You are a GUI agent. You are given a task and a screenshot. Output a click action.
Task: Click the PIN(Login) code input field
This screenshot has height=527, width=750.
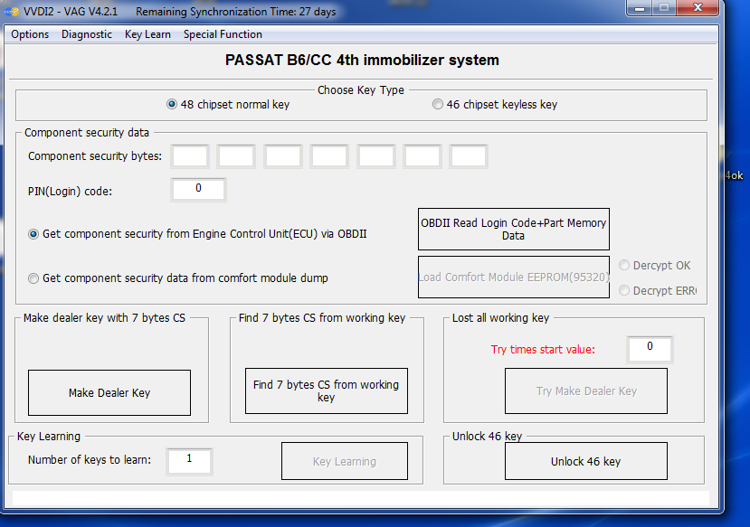pos(197,189)
